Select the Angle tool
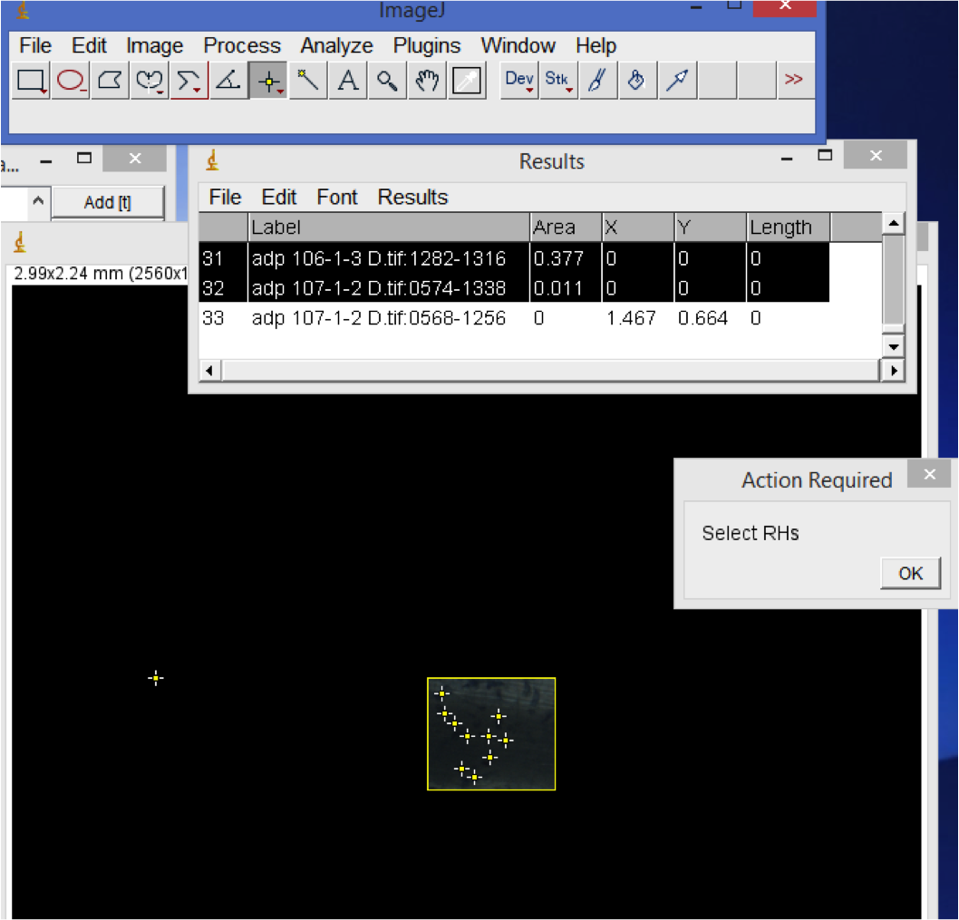 pos(228,80)
